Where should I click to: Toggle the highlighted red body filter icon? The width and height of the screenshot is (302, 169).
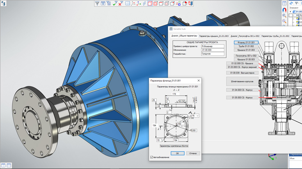point(150,3)
